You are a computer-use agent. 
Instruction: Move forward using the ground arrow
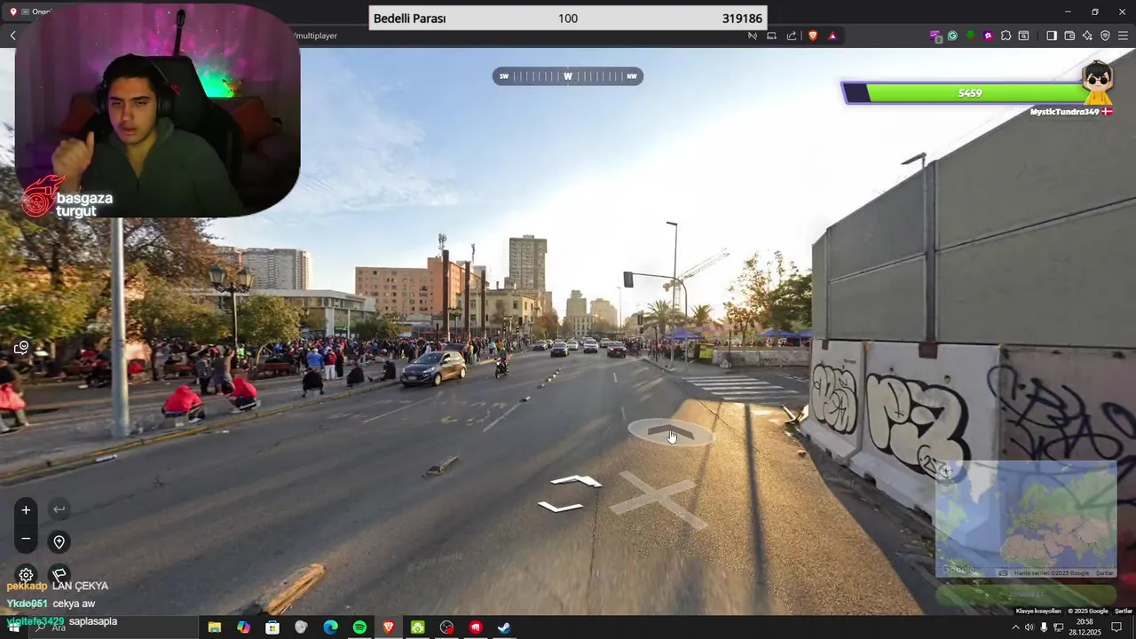click(670, 432)
